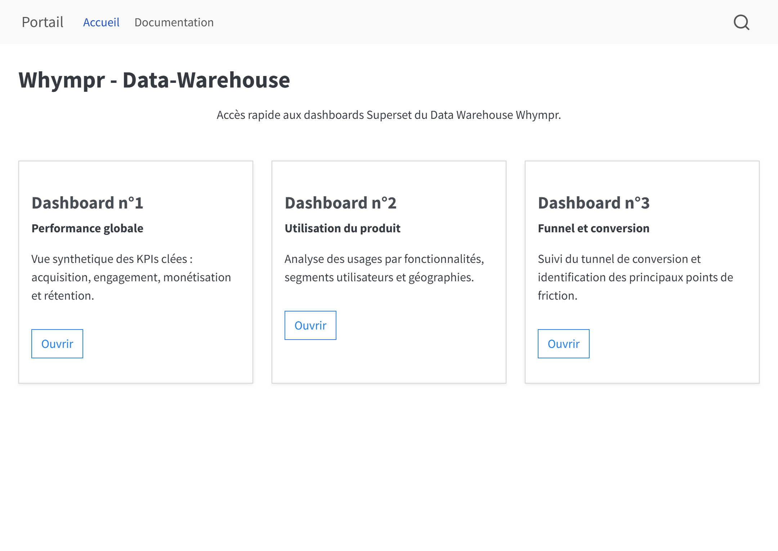Click the Accès rapide aux dashboards subtitle
Viewport: 778px width, 551px height.
(389, 115)
